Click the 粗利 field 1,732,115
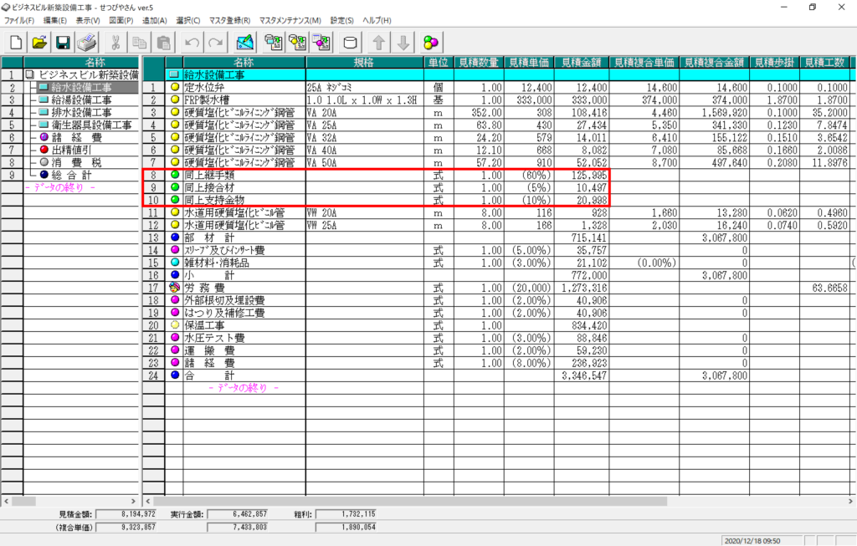Image resolution: width=857 pixels, height=546 pixels. pos(346,514)
